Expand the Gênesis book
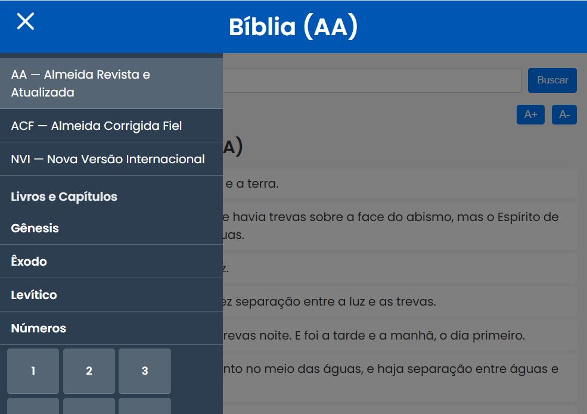The height and width of the screenshot is (414, 587). click(111, 228)
